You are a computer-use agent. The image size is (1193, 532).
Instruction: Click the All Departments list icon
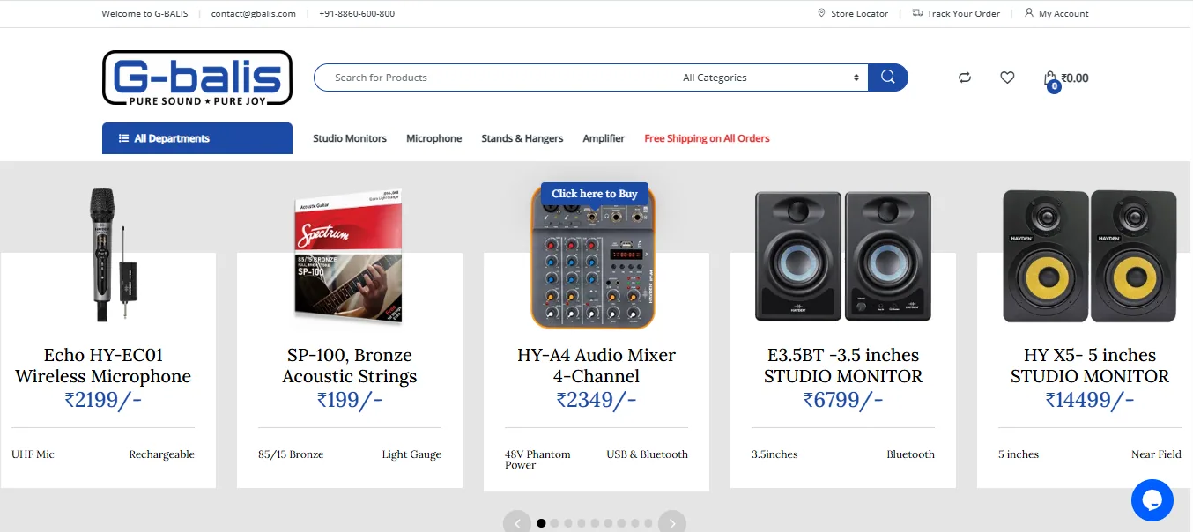124,138
